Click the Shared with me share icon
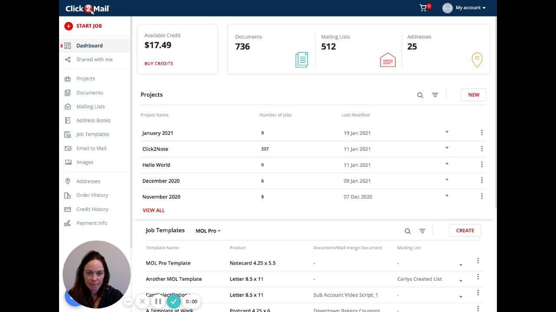Screen dimensions: 556x312 click(67, 59)
